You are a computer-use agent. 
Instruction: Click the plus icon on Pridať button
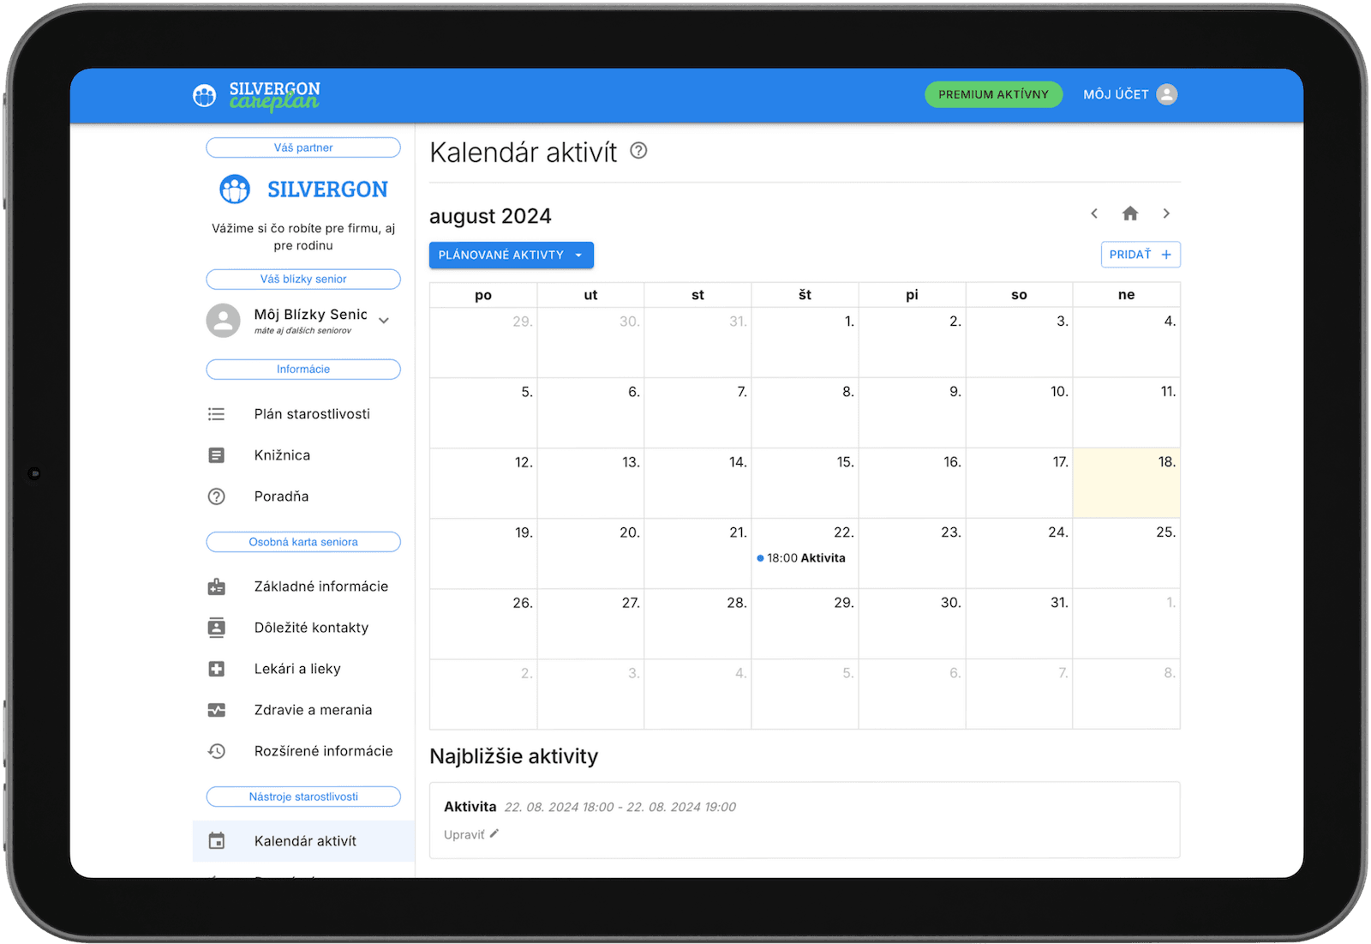1165,255
